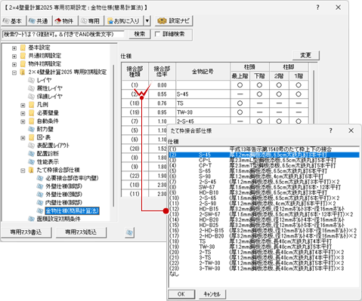Select the 耐力壁 item icon
Image resolution: width=362 pixels, height=301 pixels.
tap(31, 129)
